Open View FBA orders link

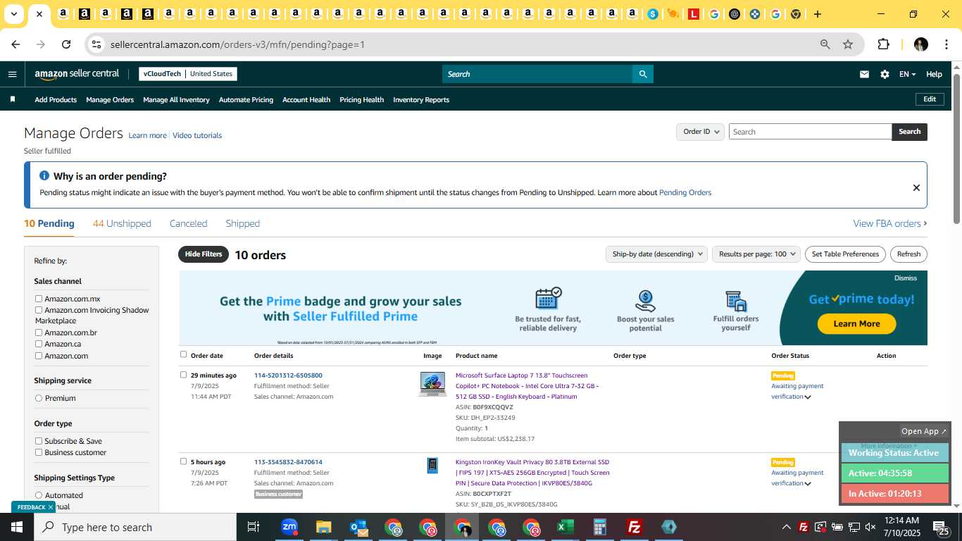tap(890, 223)
